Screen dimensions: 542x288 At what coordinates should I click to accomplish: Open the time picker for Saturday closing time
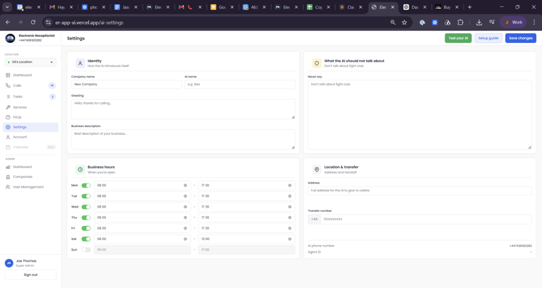click(x=289, y=239)
